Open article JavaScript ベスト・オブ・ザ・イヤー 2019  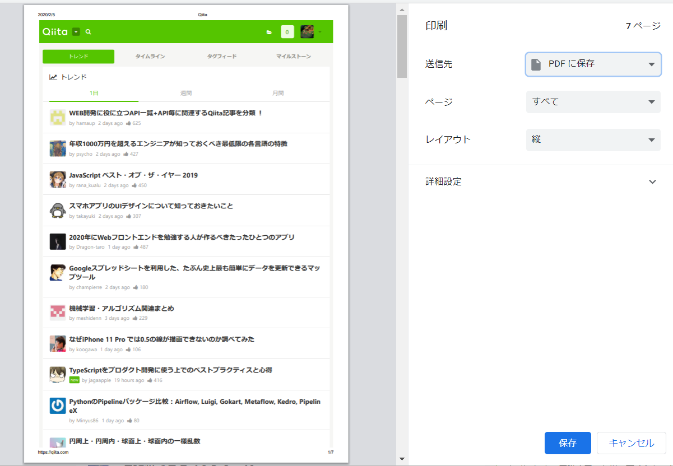coord(133,175)
